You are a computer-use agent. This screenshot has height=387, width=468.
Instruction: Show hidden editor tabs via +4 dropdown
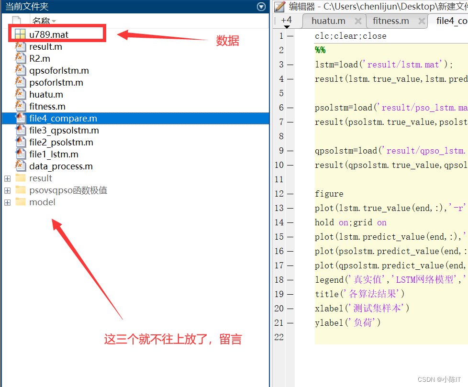pyautogui.click(x=287, y=22)
